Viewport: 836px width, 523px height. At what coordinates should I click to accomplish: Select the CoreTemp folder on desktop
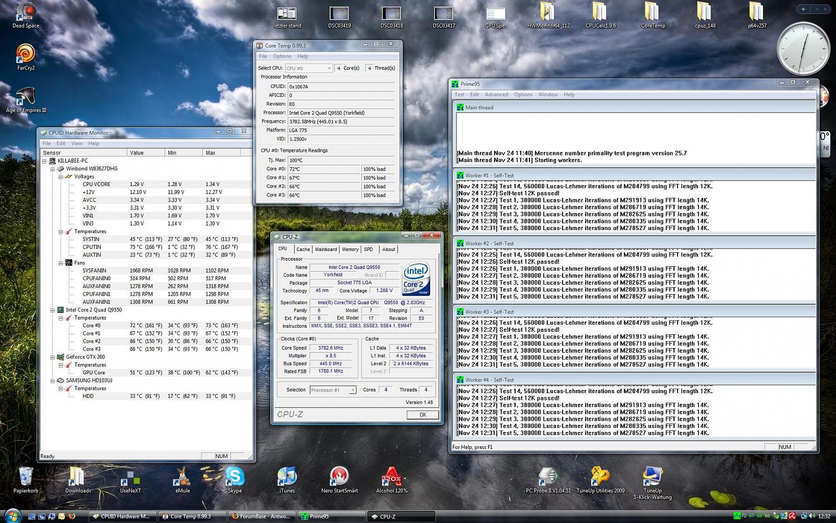click(x=653, y=15)
